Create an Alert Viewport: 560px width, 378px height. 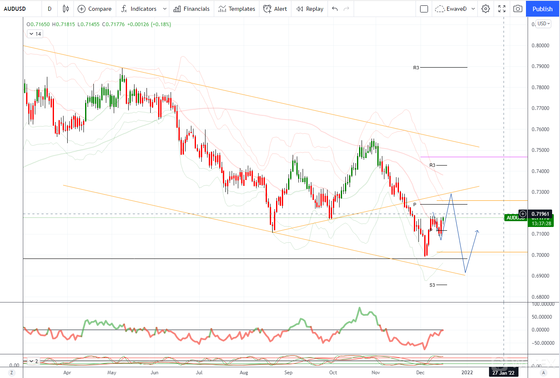pos(275,9)
